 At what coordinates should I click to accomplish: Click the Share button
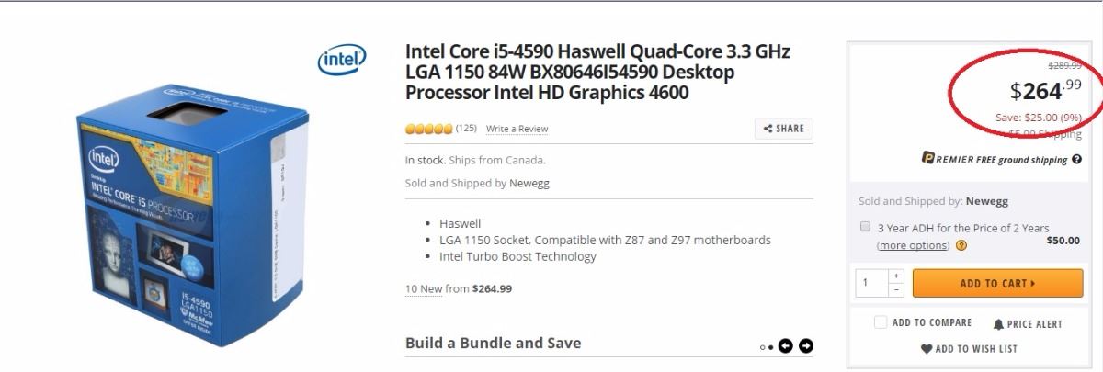pos(783,129)
